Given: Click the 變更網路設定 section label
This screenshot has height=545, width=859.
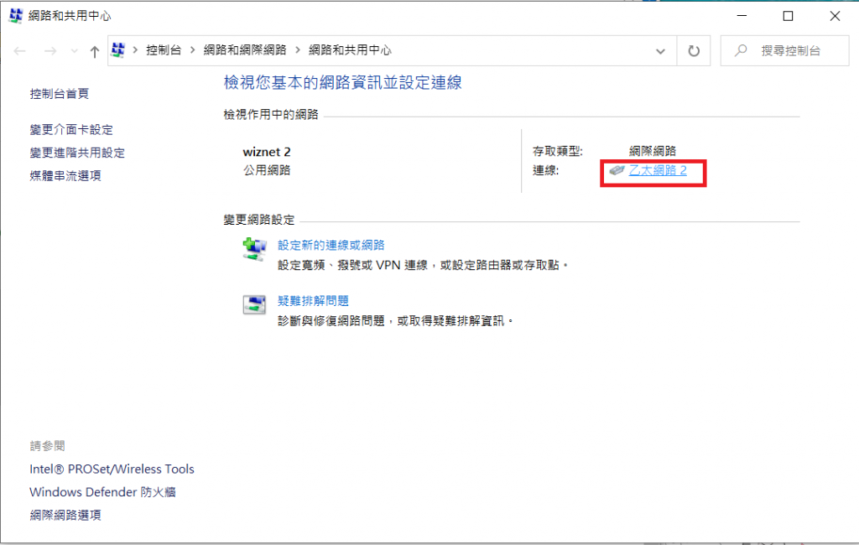Looking at the screenshot, I should pos(259,220).
